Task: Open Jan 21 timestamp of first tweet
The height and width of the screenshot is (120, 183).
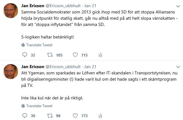Action: point(90,6)
